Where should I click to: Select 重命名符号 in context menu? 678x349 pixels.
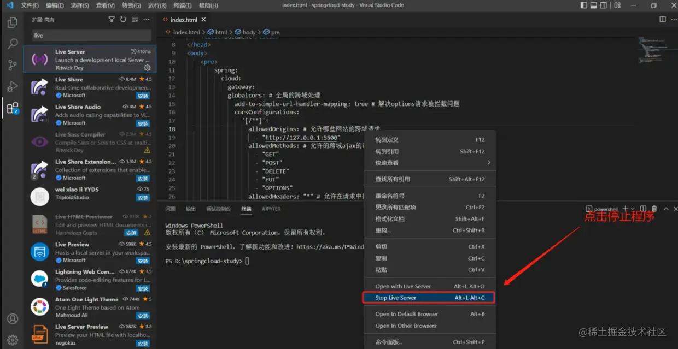point(430,196)
